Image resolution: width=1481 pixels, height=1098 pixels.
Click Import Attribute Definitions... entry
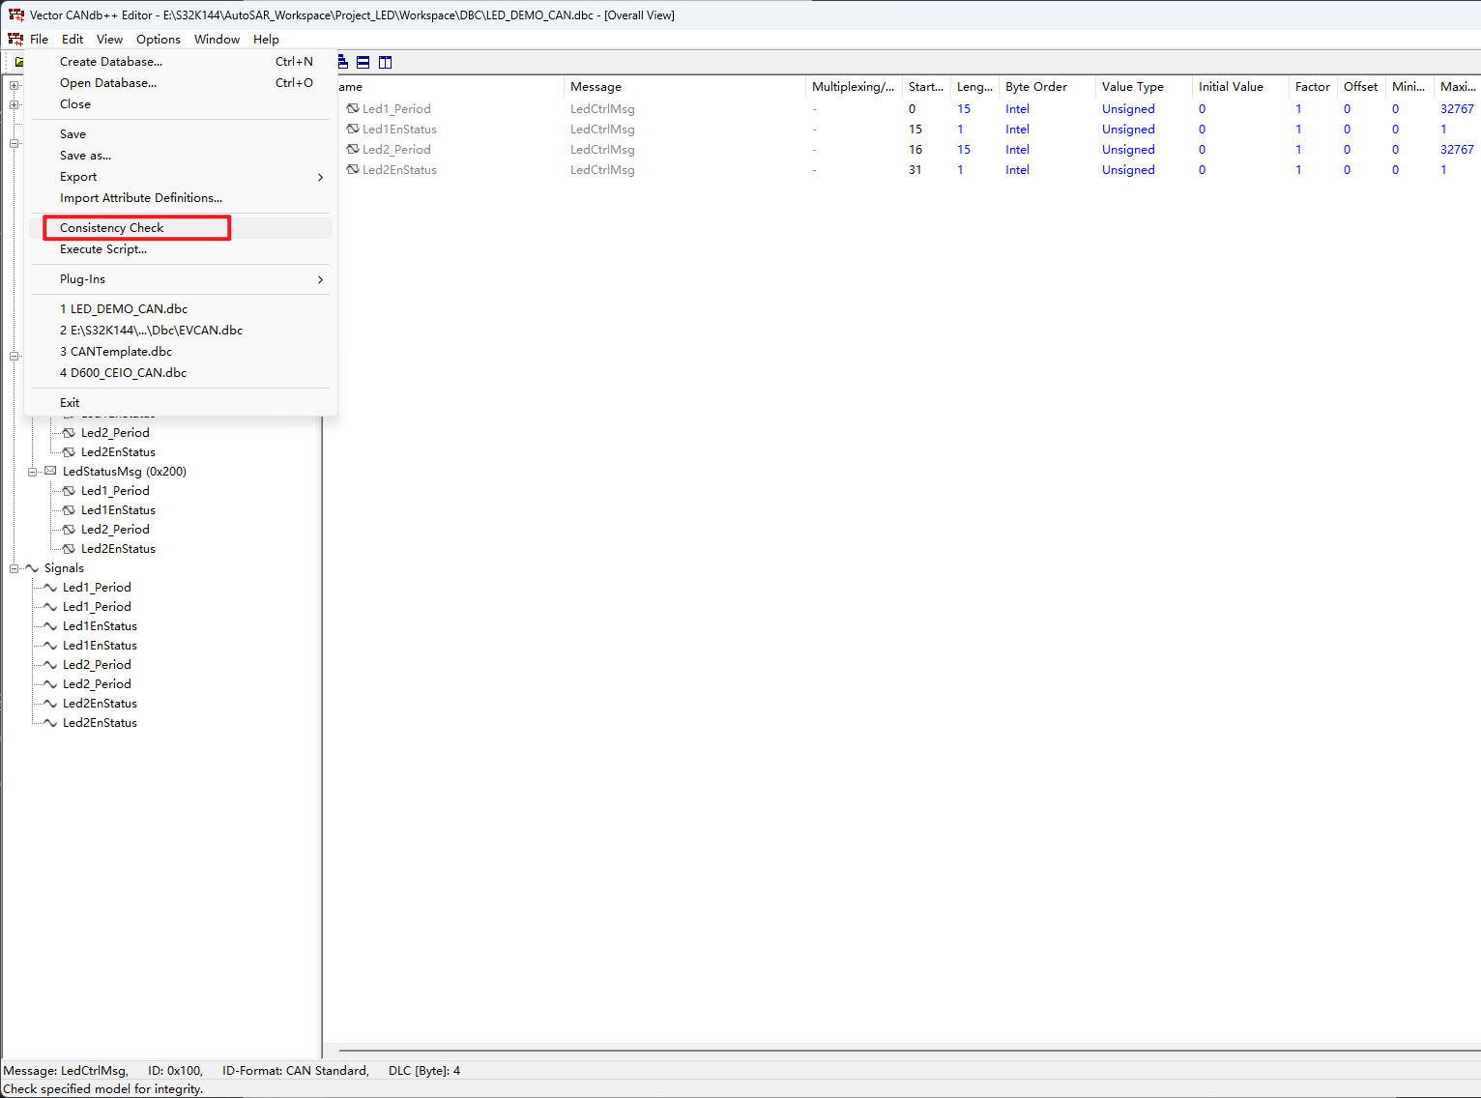coord(141,198)
